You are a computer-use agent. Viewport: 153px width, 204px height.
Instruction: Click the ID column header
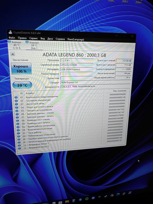(x=21, y=93)
